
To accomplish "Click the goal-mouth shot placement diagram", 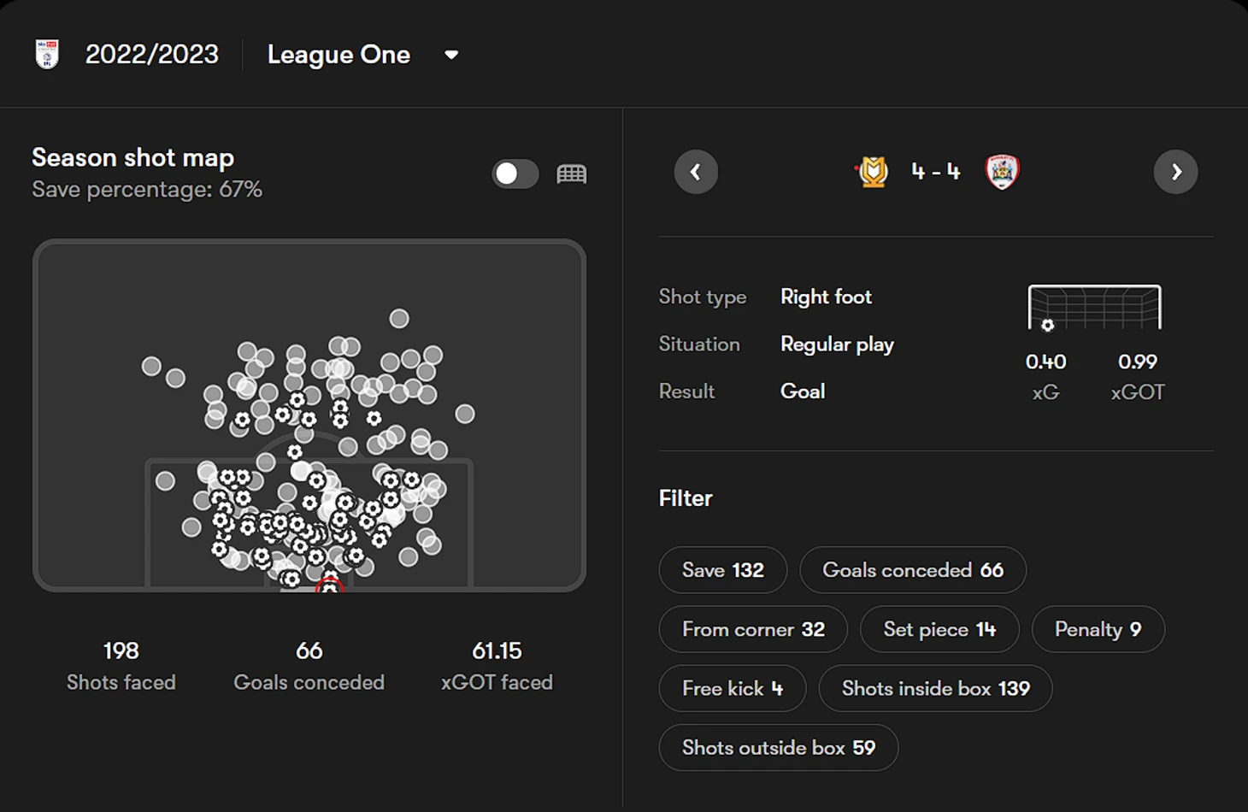I will [1094, 308].
